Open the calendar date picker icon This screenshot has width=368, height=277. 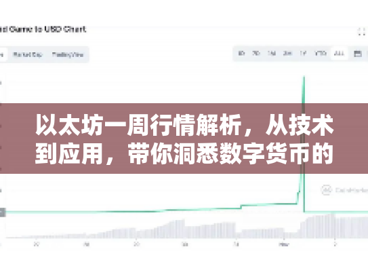click(357, 54)
